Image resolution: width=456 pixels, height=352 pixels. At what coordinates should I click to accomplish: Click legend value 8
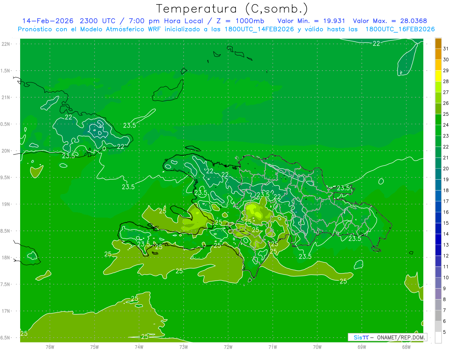coord(444,300)
